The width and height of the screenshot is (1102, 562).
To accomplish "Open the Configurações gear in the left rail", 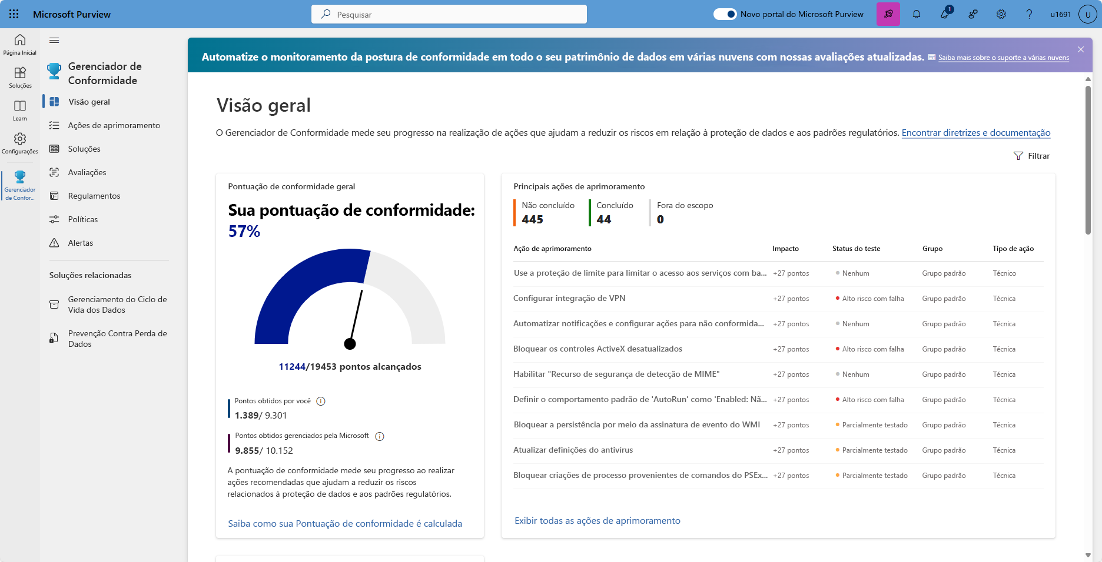I will click(x=20, y=143).
